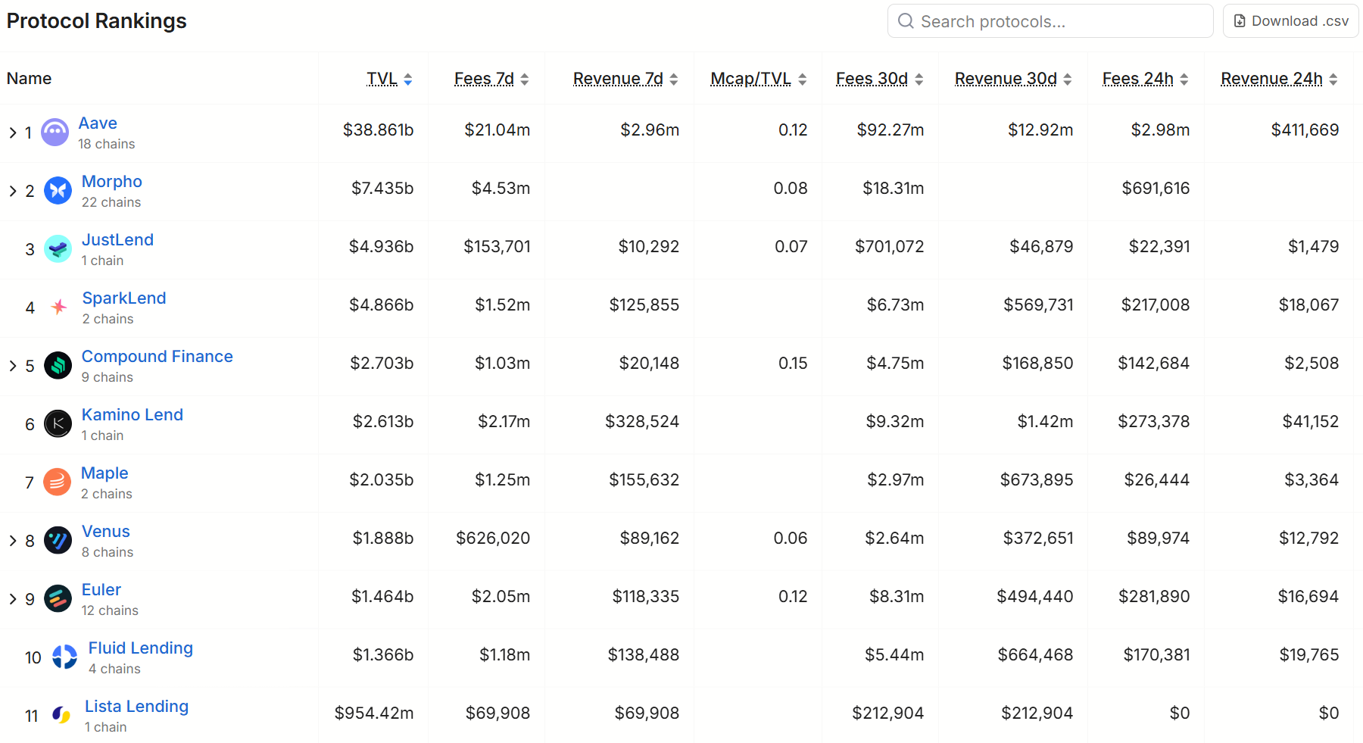The image size is (1363, 743).
Task: Click the Fluid Lending logo icon
Action: pos(64,657)
